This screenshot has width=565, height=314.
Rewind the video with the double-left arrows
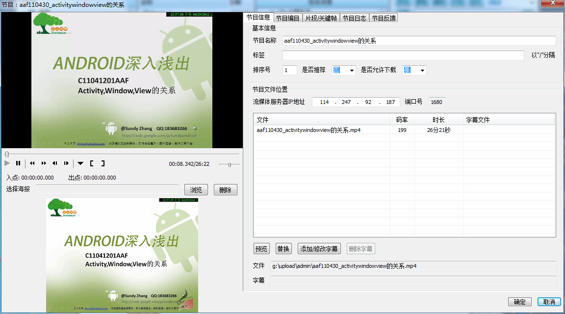[32, 163]
